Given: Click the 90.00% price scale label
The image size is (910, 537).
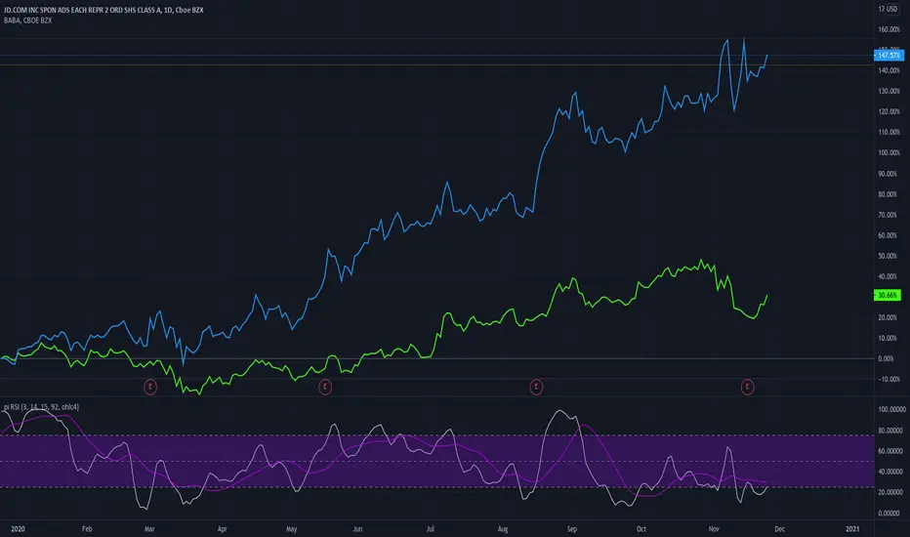Looking at the screenshot, I should pos(888,174).
